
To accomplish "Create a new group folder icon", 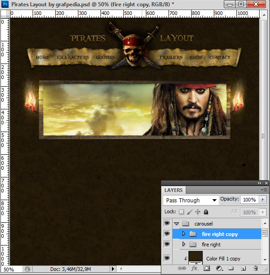I will [x=231, y=268].
